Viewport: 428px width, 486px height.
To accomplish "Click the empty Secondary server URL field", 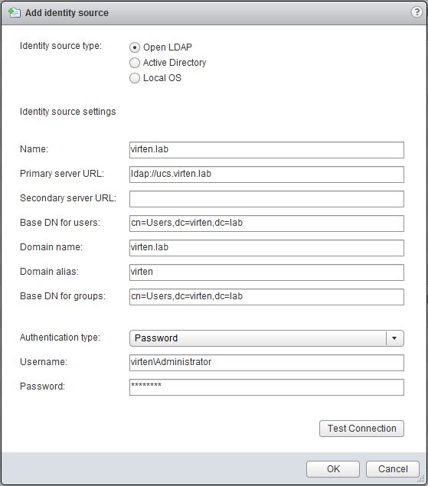I will tap(266, 199).
